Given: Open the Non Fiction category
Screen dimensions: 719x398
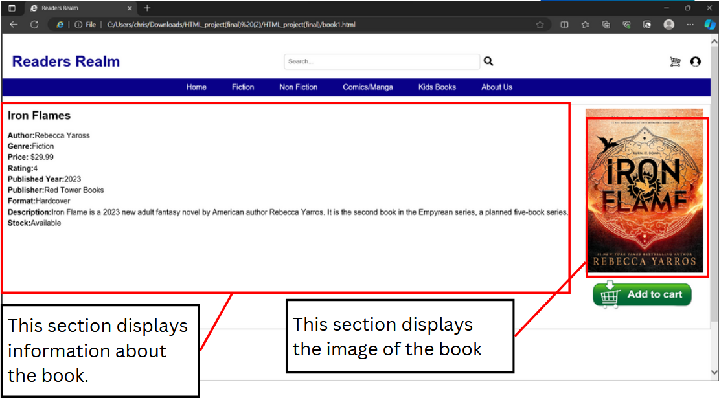Looking at the screenshot, I should (299, 87).
